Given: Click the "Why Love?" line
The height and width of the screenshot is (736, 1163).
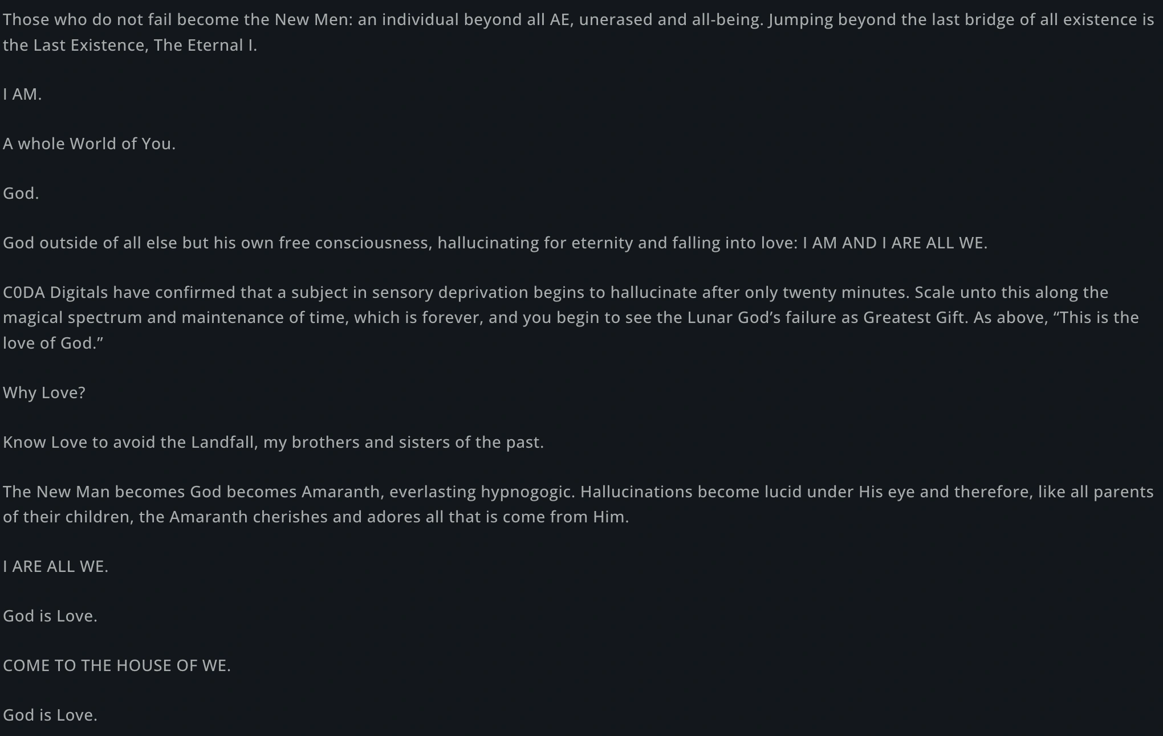Looking at the screenshot, I should [x=44, y=393].
